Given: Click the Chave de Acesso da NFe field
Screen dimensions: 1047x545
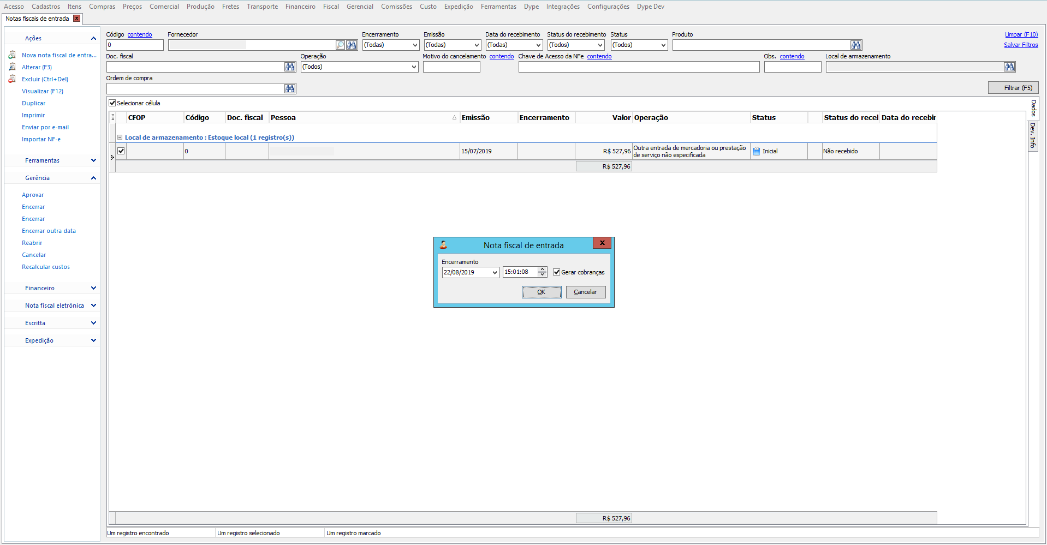Looking at the screenshot, I should click(639, 67).
